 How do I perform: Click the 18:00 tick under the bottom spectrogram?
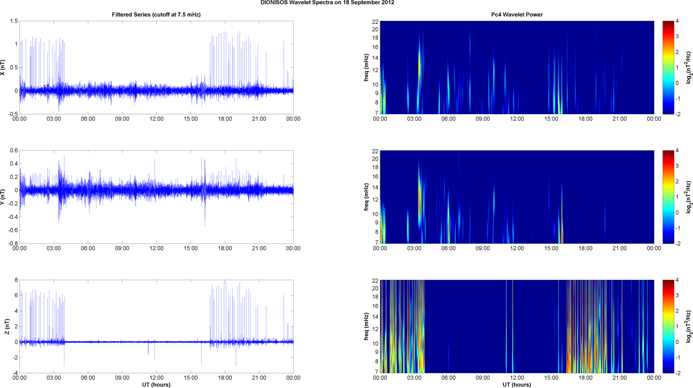pyautogui.click(x=585, y=378)
